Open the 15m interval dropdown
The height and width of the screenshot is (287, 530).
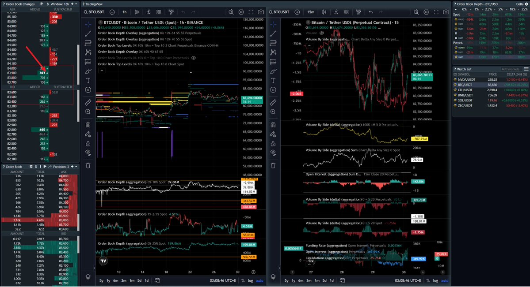(311, 12)
